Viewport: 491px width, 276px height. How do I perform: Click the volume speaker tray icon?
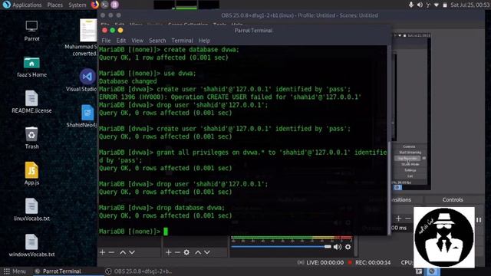[420, 5]
